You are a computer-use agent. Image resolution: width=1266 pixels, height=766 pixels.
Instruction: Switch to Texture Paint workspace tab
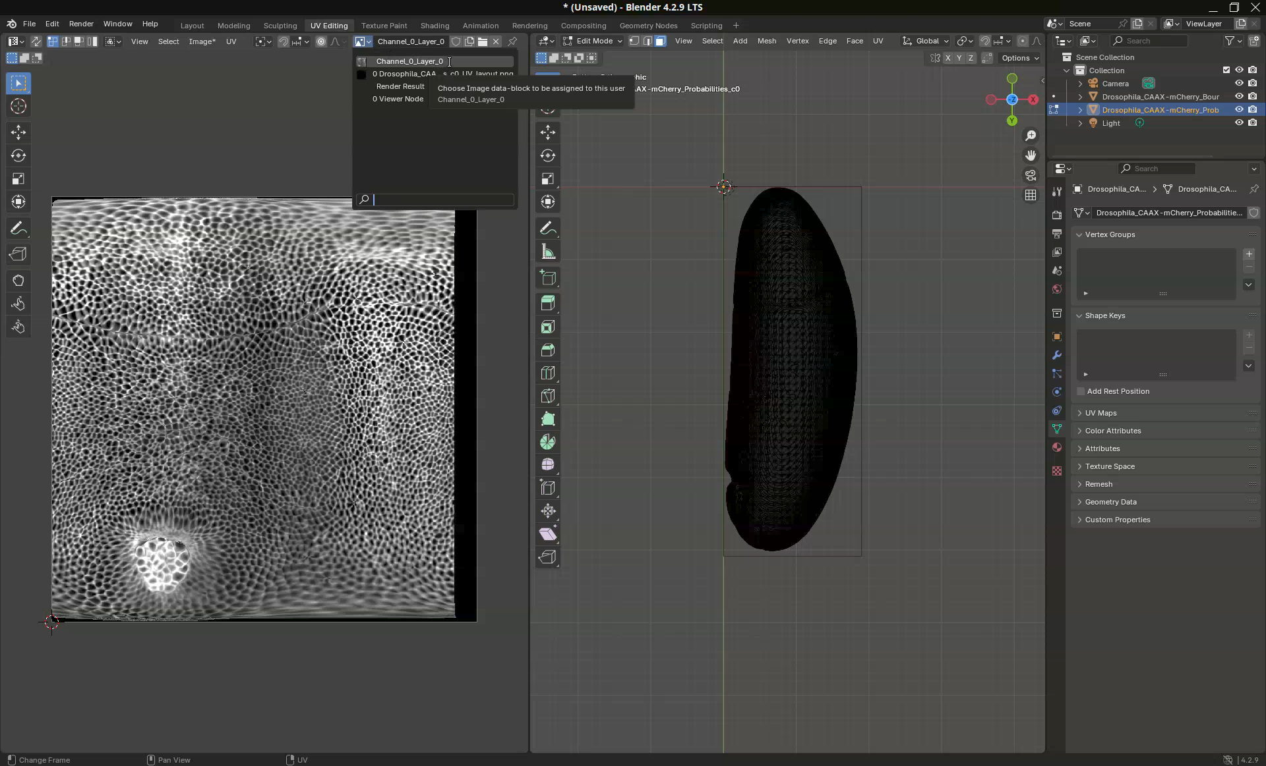384,26
